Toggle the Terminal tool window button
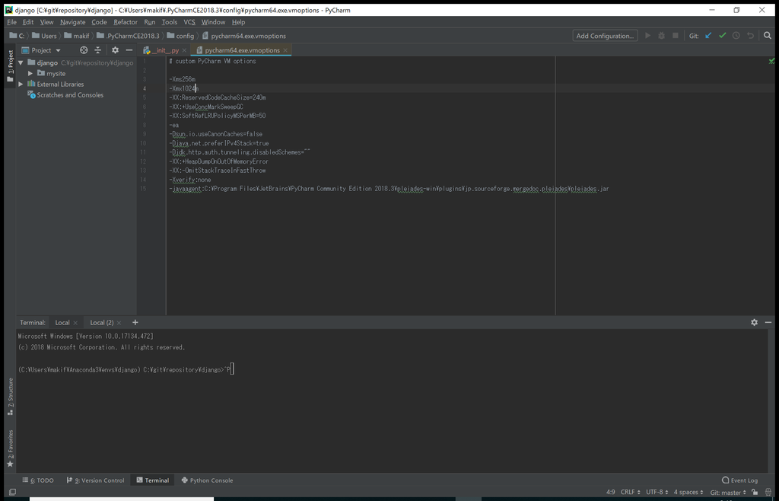779x501 pixels. (152, 480)
